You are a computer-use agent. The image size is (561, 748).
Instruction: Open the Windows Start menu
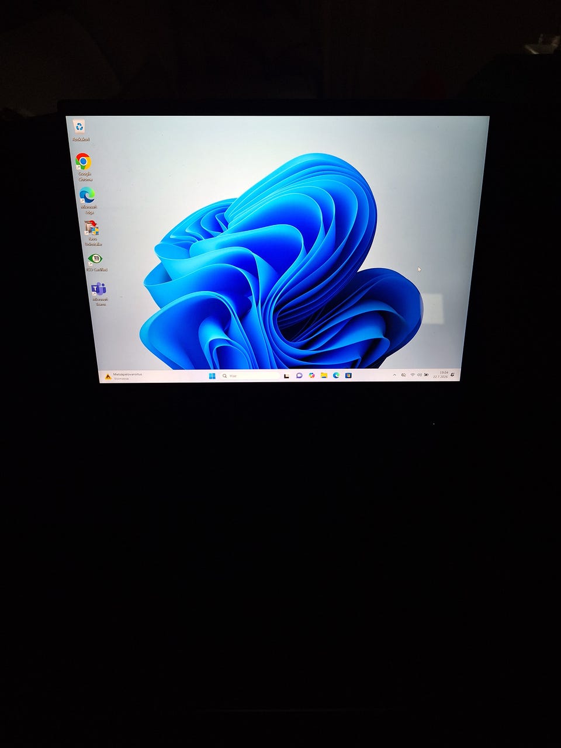[212, 376]
